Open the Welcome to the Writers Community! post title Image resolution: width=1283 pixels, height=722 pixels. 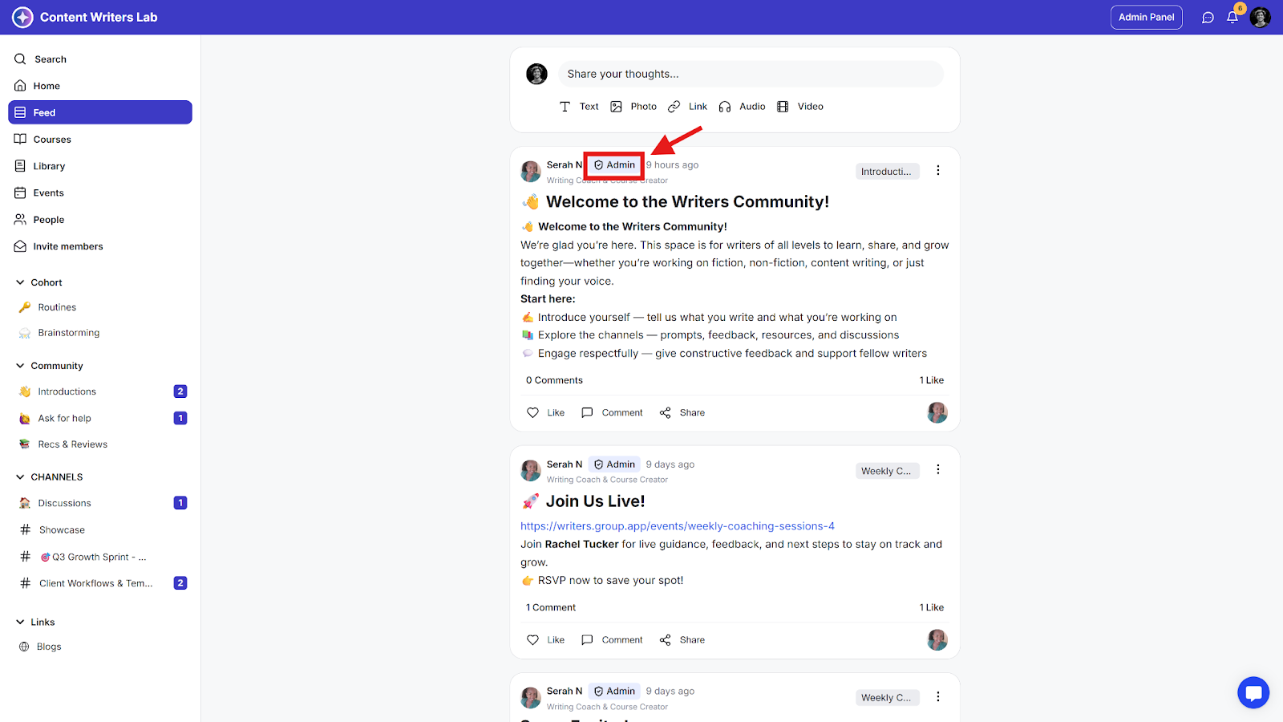(688, 202)
